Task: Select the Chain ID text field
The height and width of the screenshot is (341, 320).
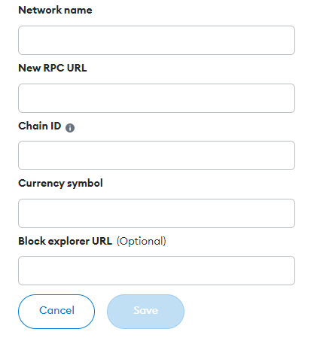Action: coord(157,155)
